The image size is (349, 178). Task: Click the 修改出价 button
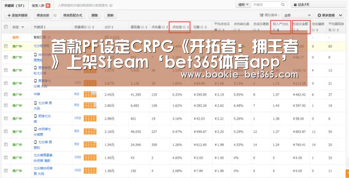(x=43, y=16)
